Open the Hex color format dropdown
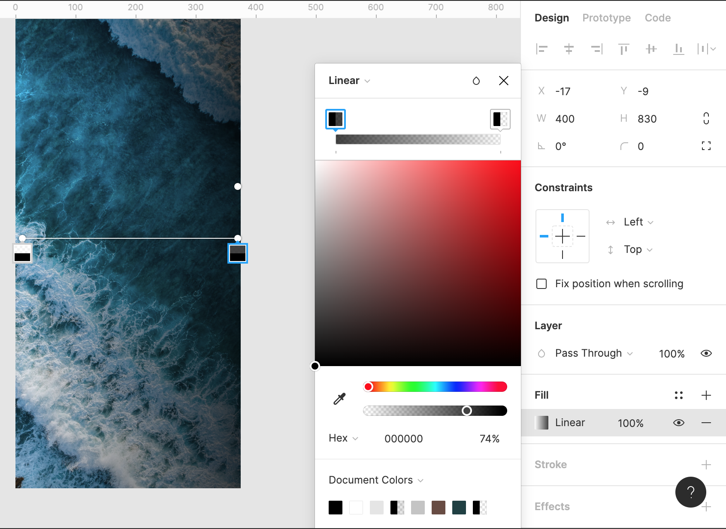This screenshot has height=529, width=726. (x=343, y=438)
